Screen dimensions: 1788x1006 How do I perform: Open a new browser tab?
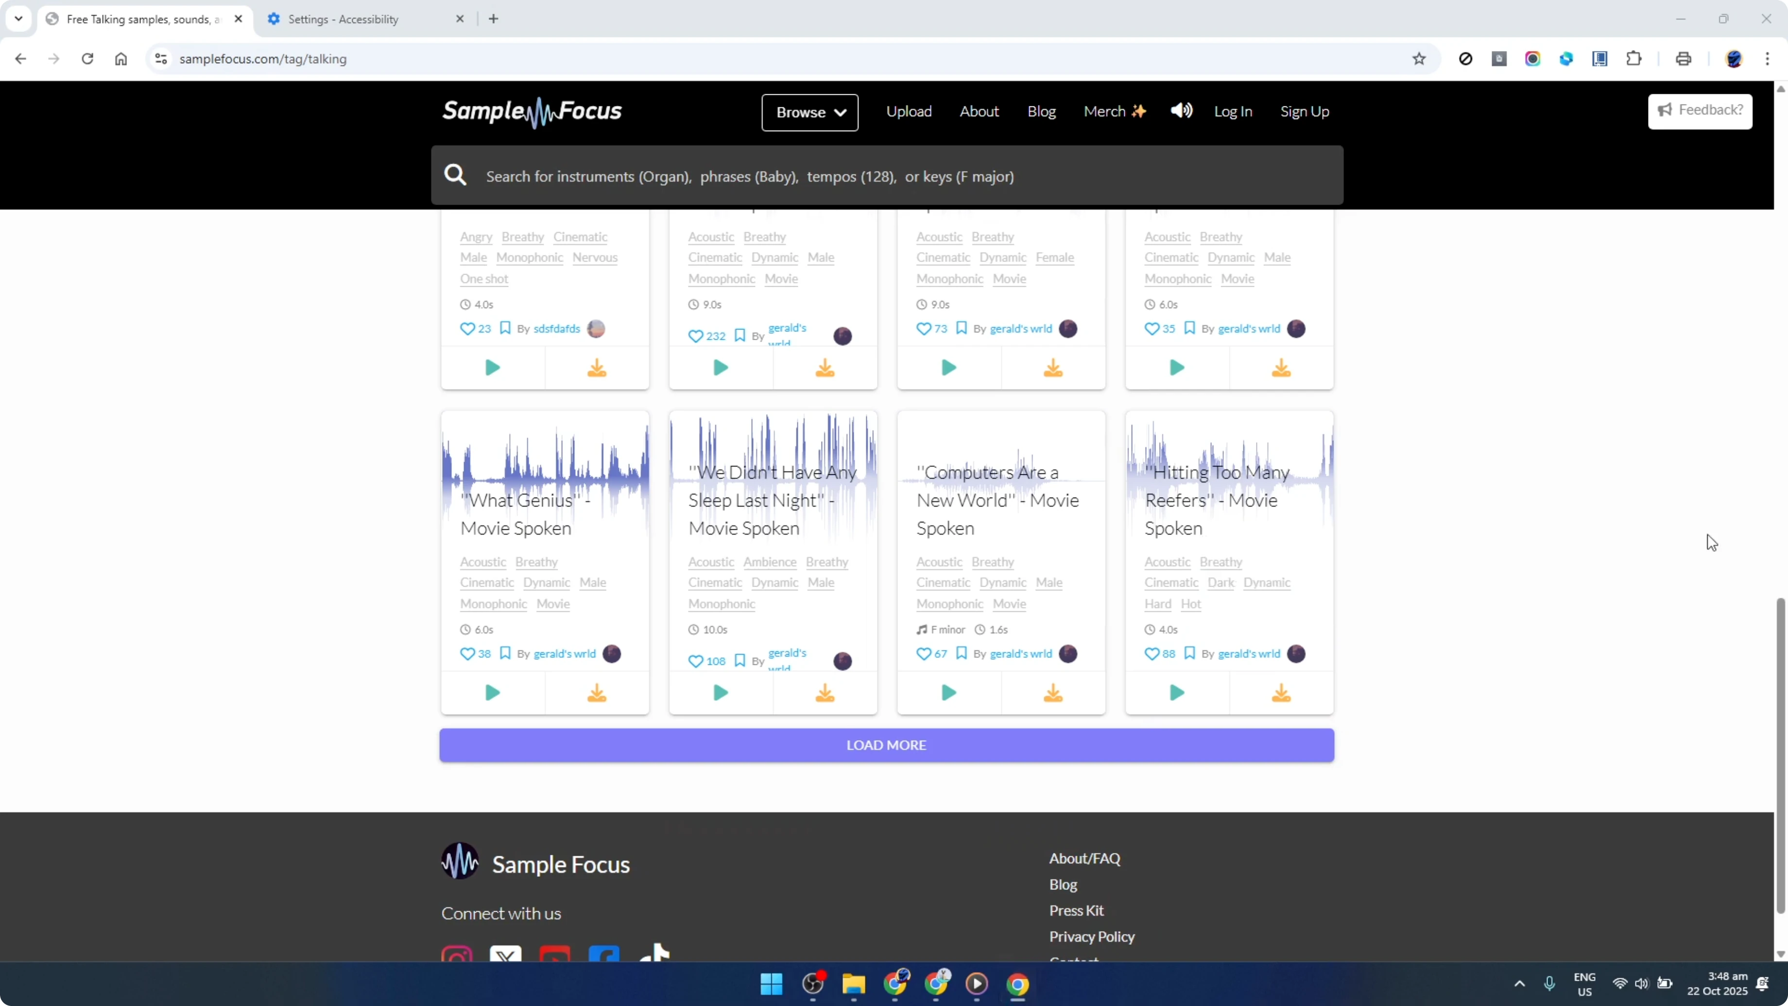pos(494,19)
